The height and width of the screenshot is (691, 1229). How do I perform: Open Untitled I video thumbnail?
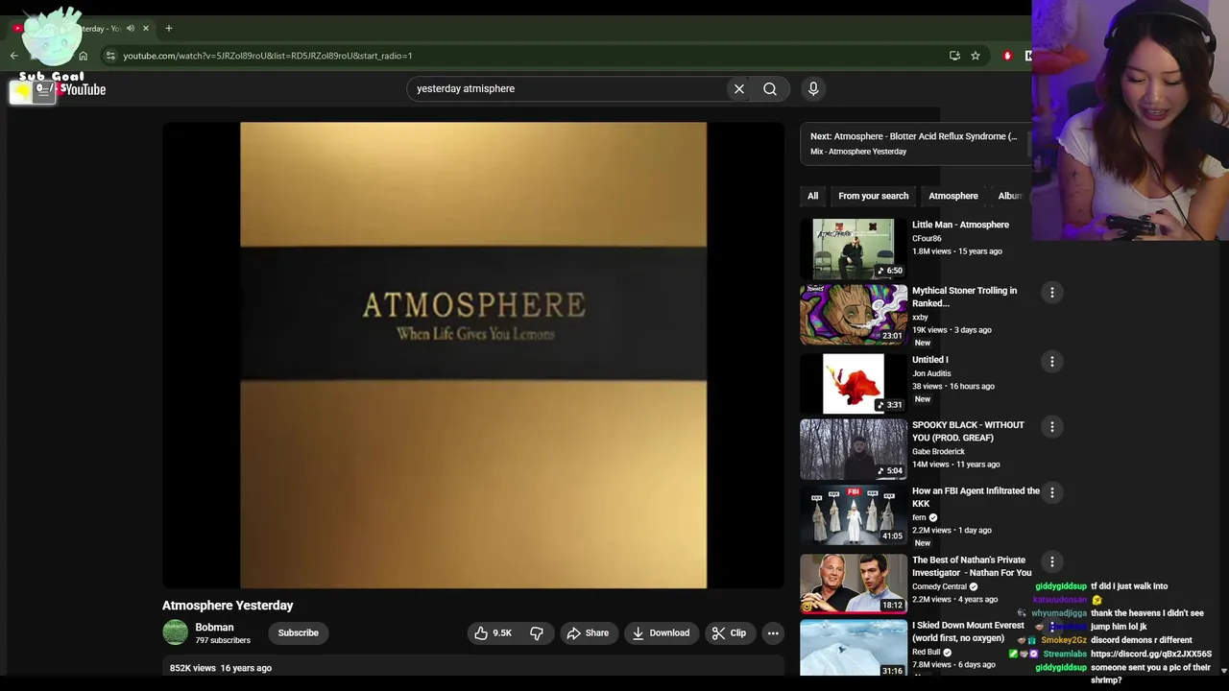click(854, 383)
